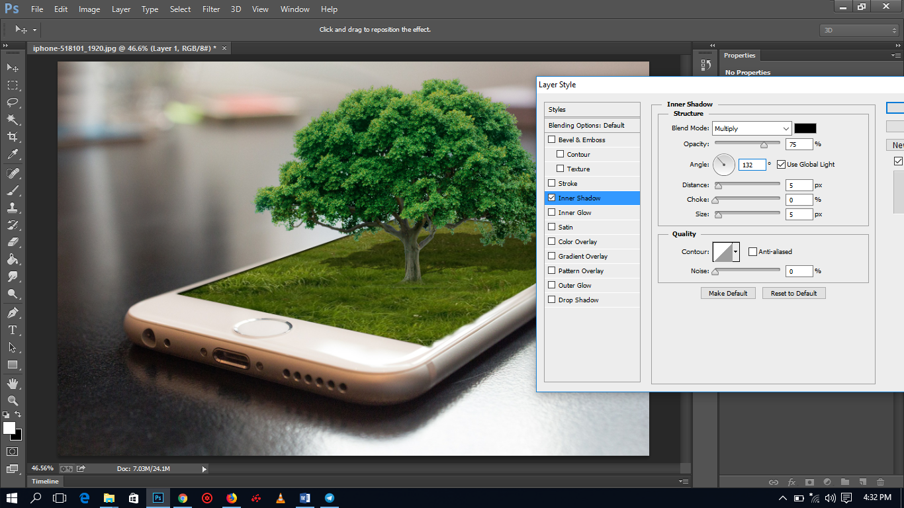The height and width of the screenshot is (508, 904).
Task: Select the Move tool in toolbox
Action: click(13, 67)
